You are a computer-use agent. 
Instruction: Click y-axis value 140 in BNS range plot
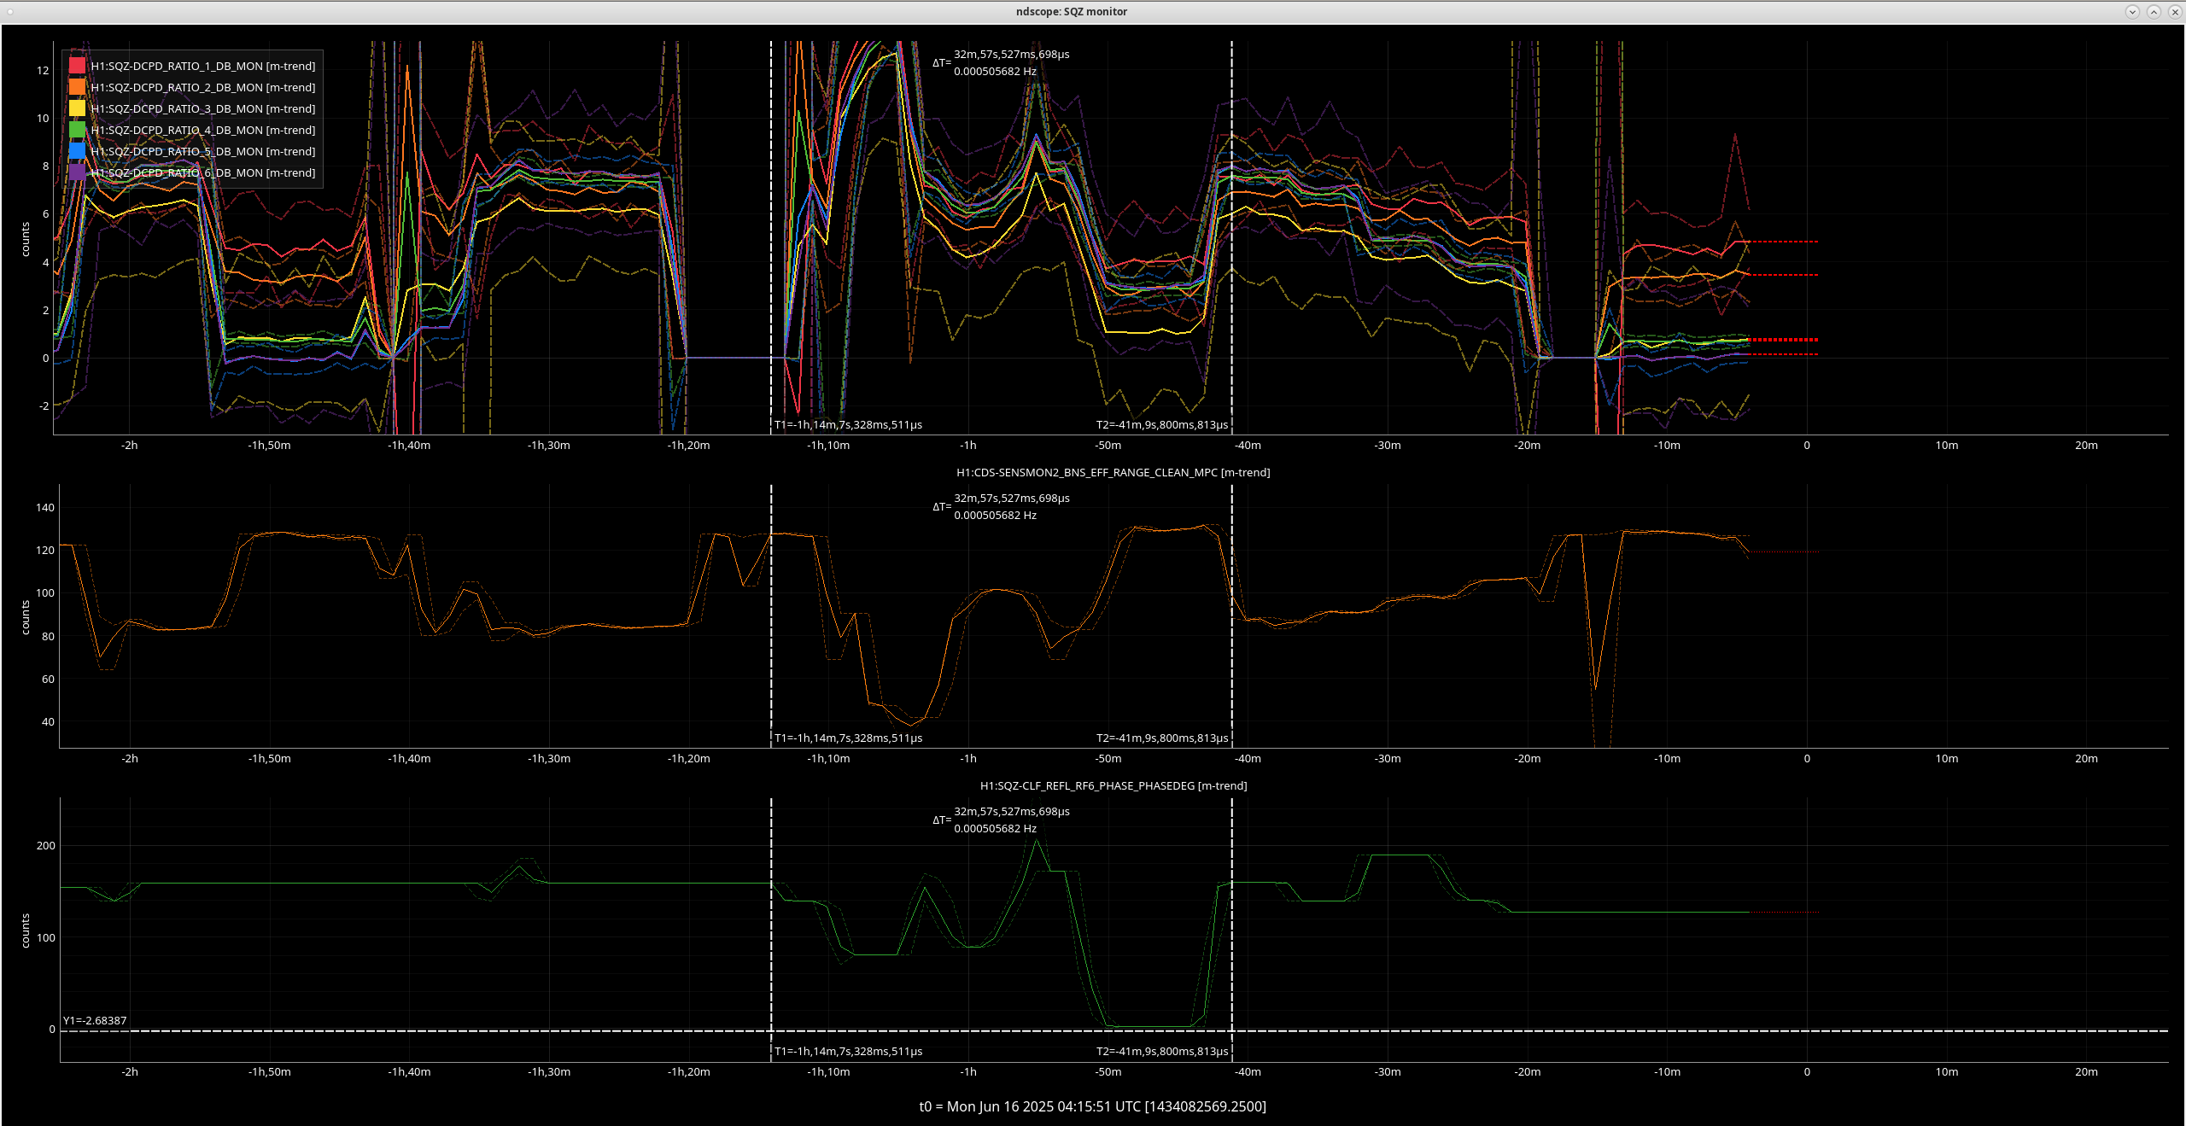pos(45,507)
